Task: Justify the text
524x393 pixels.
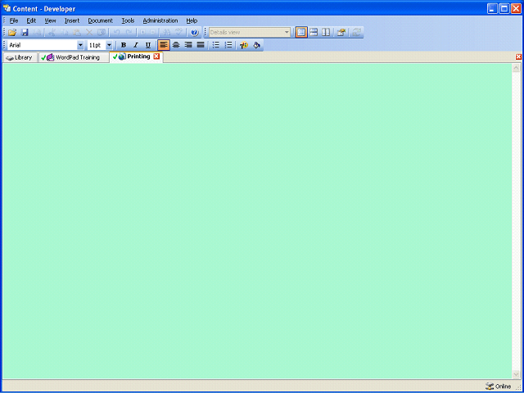Action: pyautogui.click(x=201, y=45)
